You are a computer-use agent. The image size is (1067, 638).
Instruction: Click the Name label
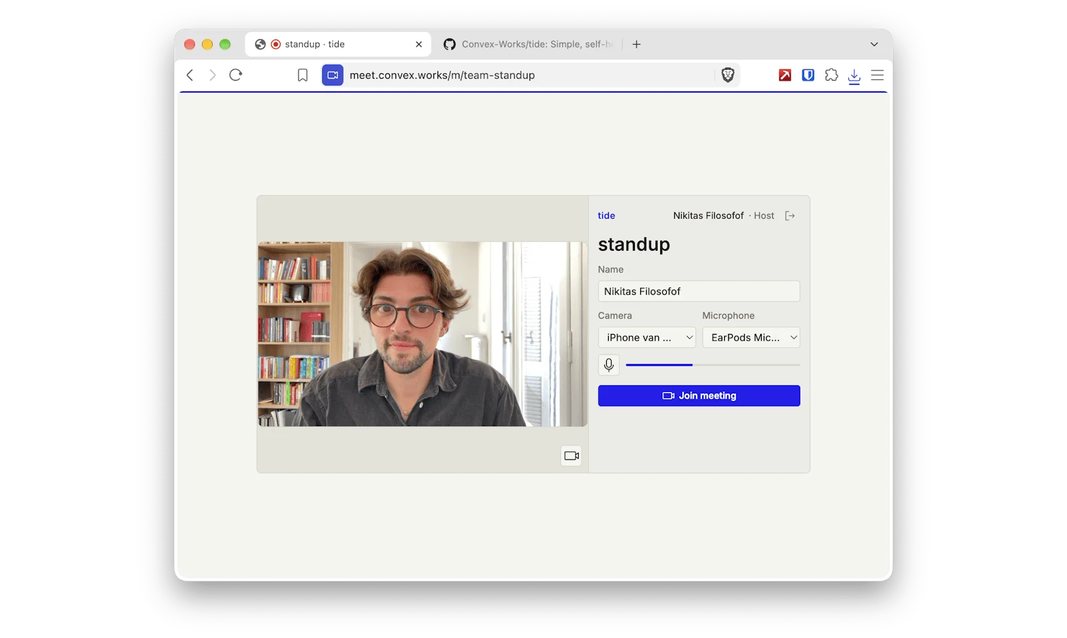[611, 269]
